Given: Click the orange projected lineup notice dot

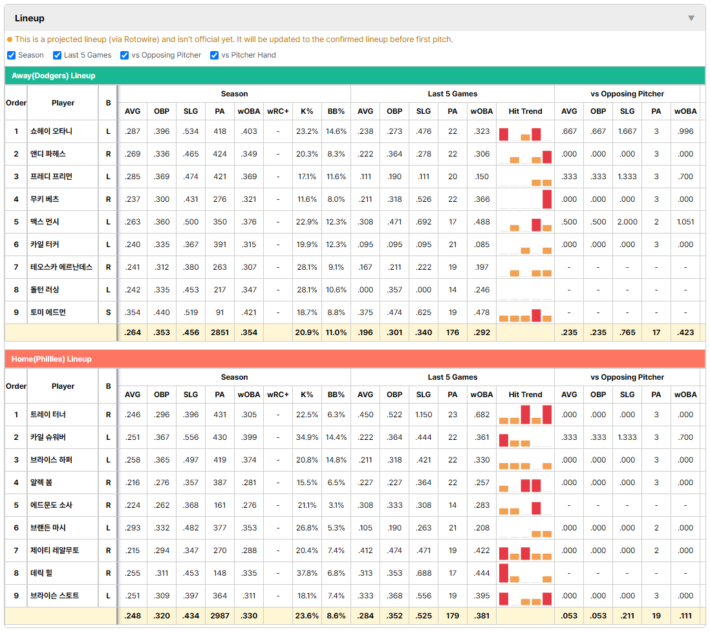Looking at the screenshot, I should [x=10, y=40].
